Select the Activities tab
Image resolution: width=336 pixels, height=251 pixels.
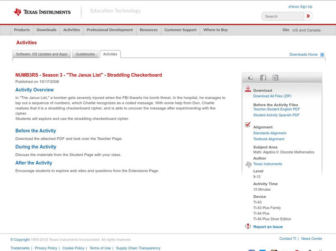[110, 54]
